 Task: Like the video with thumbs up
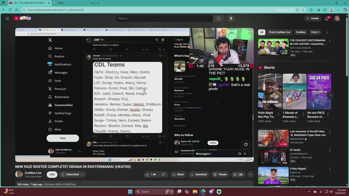pos(151,174)
